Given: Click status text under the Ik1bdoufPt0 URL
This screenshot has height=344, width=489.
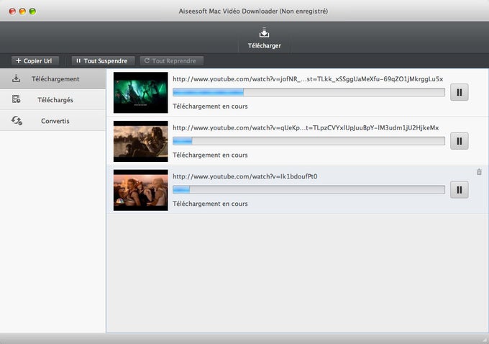Looking at the screenshot, I should [210, 204].
